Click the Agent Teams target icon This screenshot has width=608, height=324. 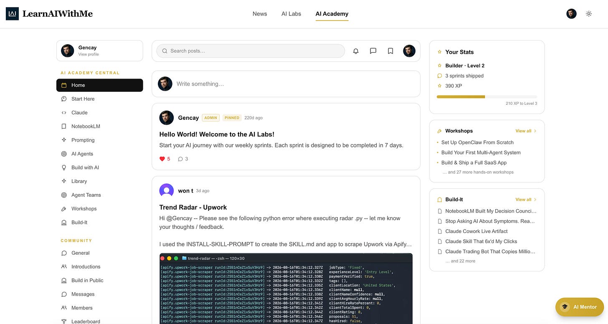tap(64, 195)
